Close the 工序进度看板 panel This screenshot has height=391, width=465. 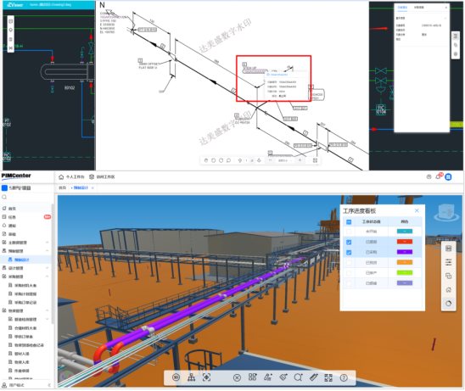417,210
